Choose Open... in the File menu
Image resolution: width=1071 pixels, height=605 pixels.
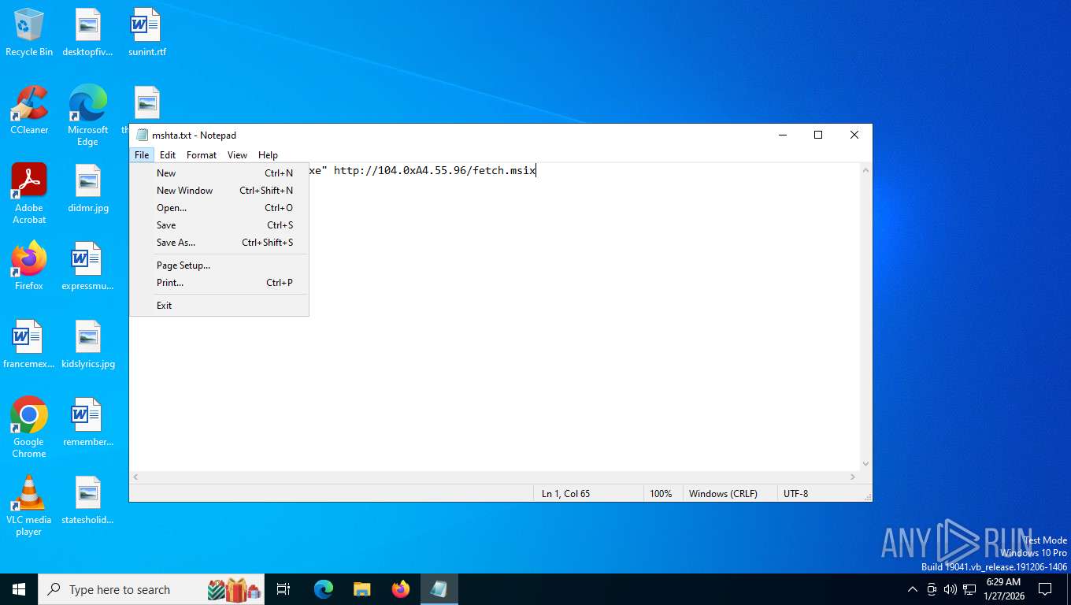(220, 208)
